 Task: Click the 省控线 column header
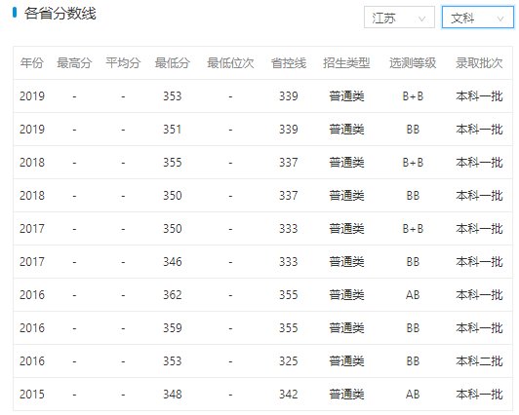(x=289, y=62)
